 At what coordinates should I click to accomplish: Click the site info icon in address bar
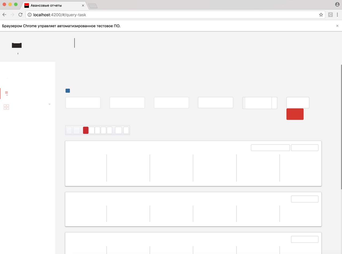tap(29, 15)
